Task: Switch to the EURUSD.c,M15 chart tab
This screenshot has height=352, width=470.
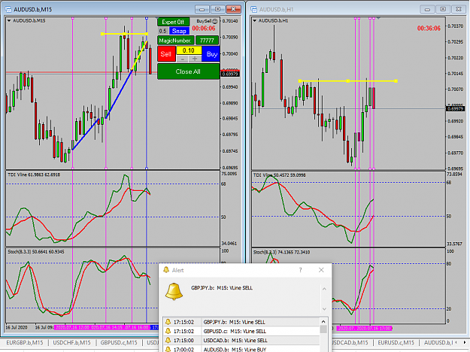Action: 396,342
